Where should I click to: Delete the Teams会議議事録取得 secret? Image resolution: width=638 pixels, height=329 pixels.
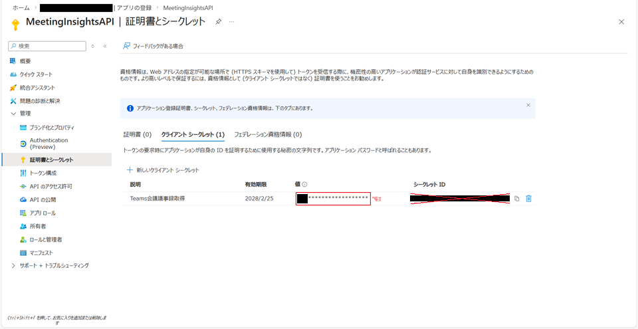tap(528, 199)
